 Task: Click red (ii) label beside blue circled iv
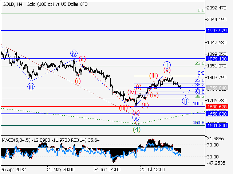(82, 59)
